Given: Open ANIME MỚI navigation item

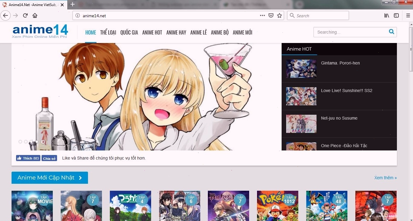Looking at the screenshot, I should pos(242,32).
